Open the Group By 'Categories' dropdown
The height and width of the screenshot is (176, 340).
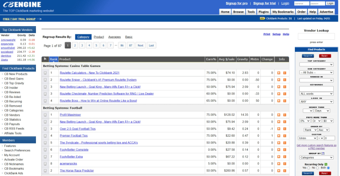click(x=316, y=158)
